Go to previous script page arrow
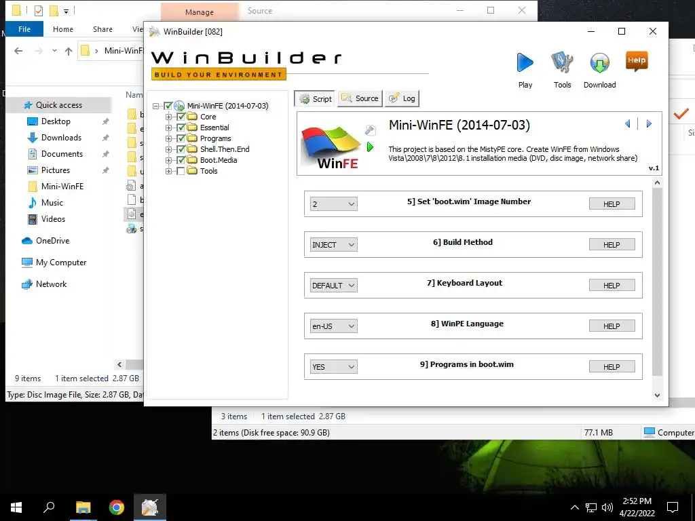The image size is (695, 521). point(628,123)
